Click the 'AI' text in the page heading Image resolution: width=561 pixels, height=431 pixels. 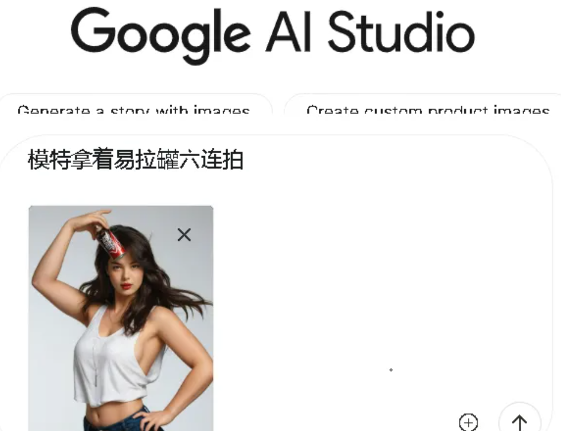tap(289, 32)
